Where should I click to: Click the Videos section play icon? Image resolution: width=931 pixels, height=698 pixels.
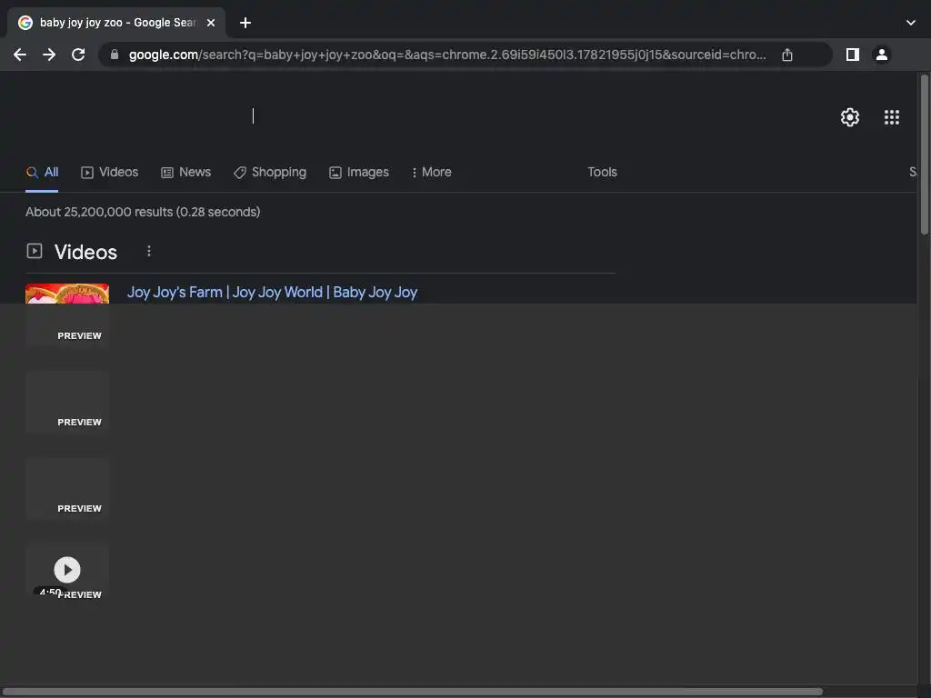[x=35, y=251]
